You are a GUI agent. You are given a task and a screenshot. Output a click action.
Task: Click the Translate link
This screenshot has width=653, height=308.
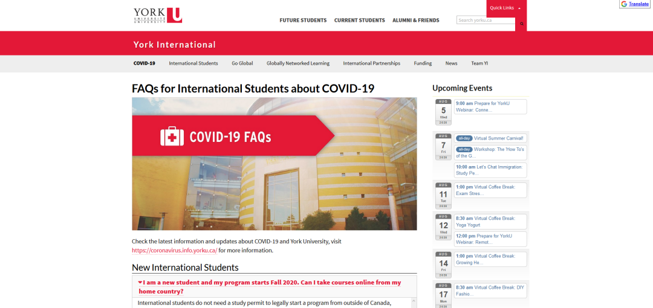pos(638,4)
